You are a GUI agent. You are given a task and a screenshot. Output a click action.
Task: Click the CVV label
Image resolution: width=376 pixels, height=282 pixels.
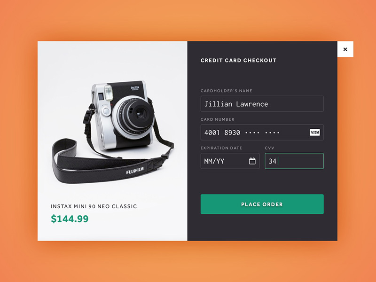coord(269,148)
